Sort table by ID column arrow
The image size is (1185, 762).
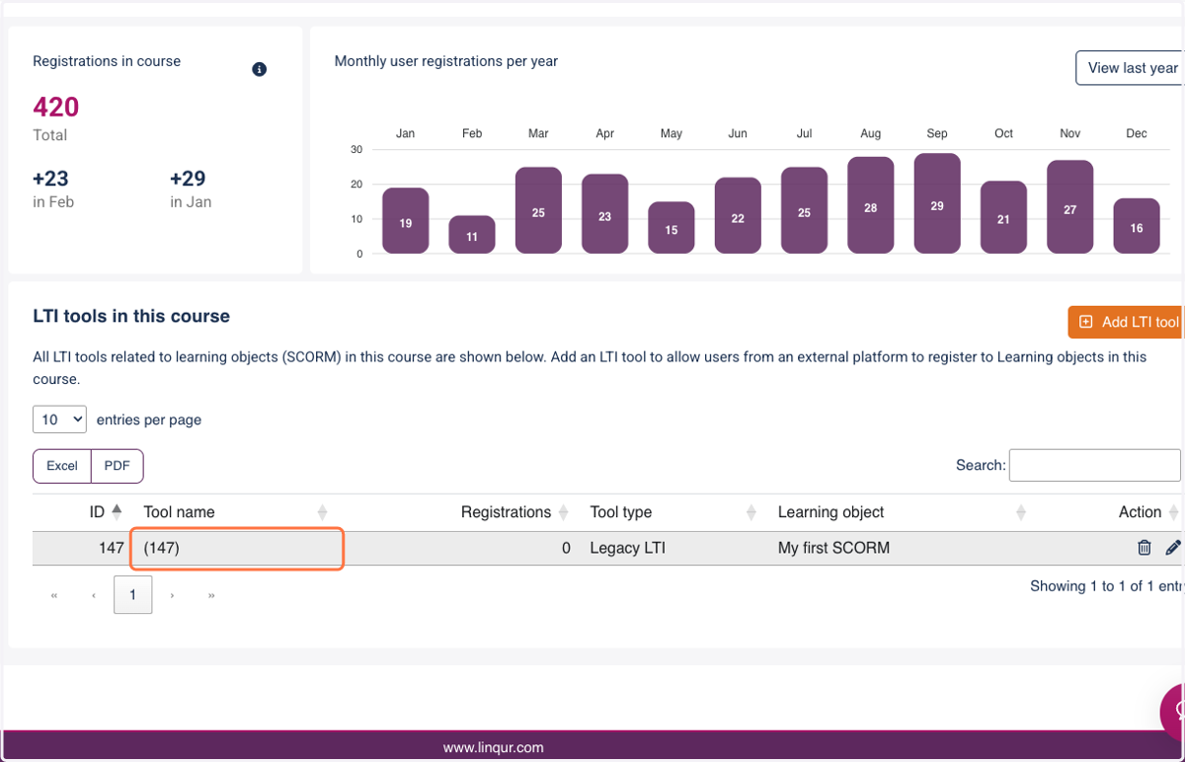pos(117,511)
